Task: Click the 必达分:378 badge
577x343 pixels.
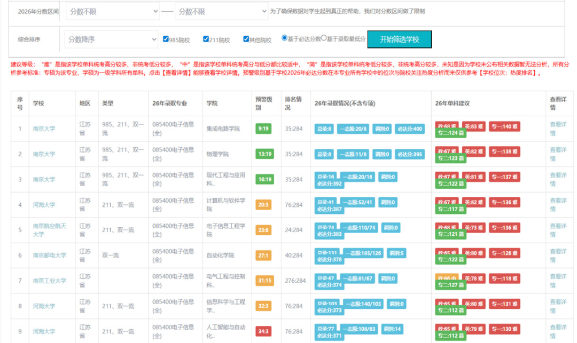Action: [x=329, y=260]
